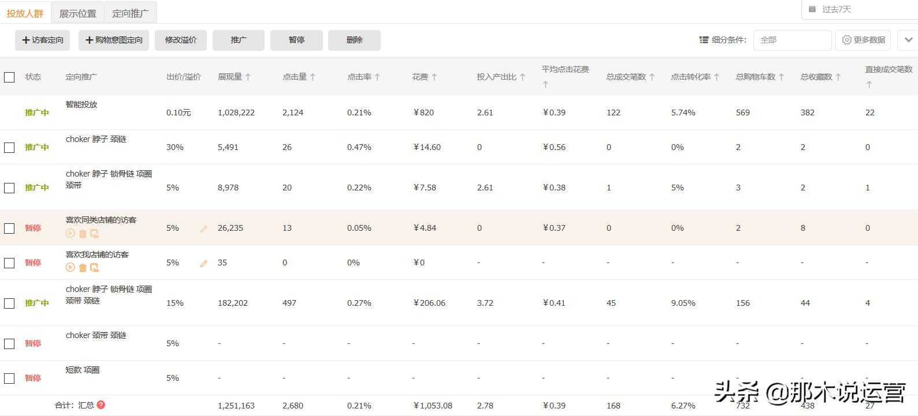The image size is (918, 416).
Task: Click trash icon under 喜欢我店铺的访客
Action: click(83, 268)
